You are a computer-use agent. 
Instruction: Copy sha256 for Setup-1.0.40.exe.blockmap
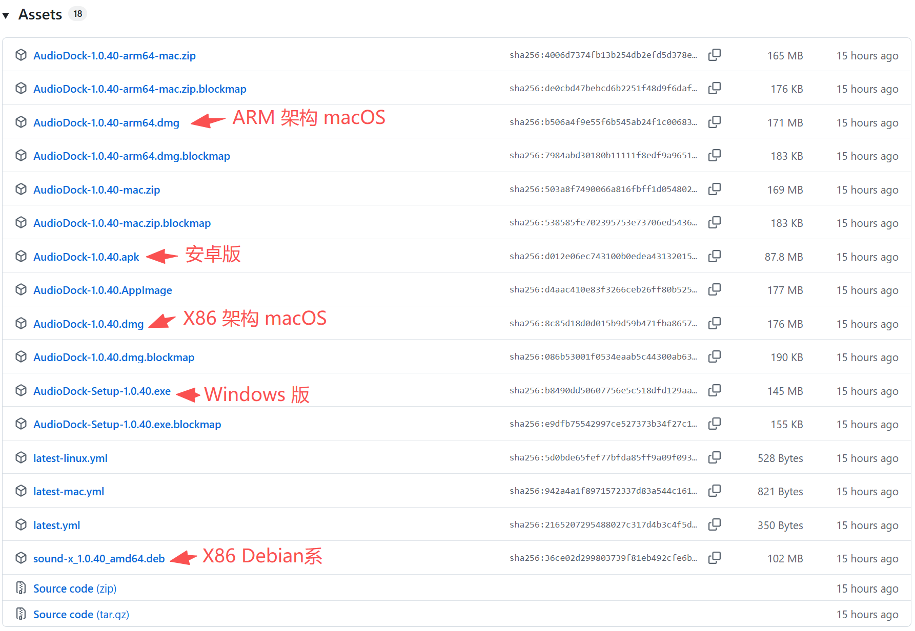[714, 424]
